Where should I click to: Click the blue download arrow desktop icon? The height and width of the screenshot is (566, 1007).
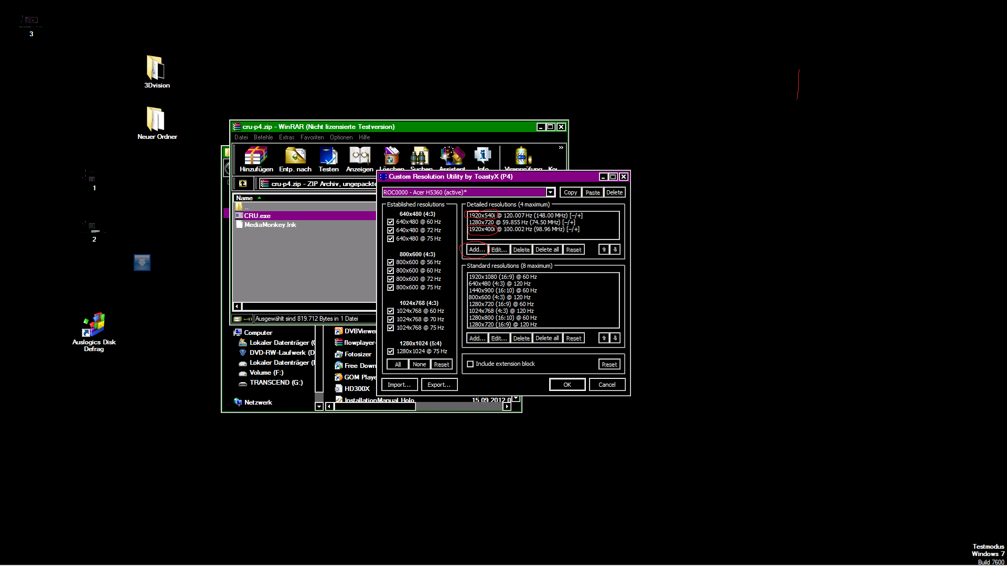pyautogui.click(x=142, y=263)
